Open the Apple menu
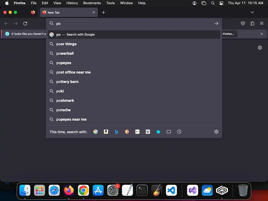Screen dimensions: 268x201 pos(7,3)
